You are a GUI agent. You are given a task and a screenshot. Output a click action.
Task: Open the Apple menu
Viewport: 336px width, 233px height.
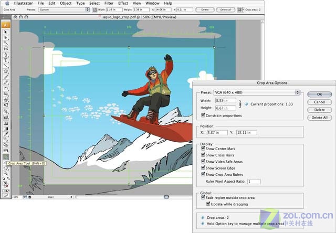point(7,3)
